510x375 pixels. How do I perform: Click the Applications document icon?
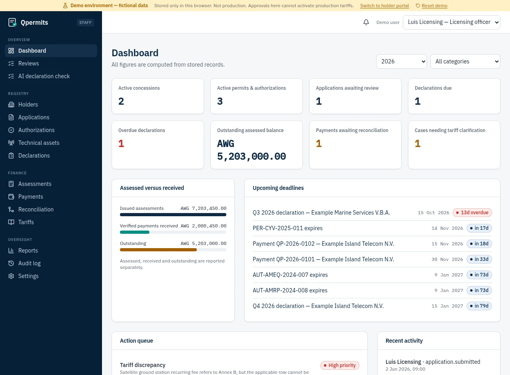tap(11, 117)
